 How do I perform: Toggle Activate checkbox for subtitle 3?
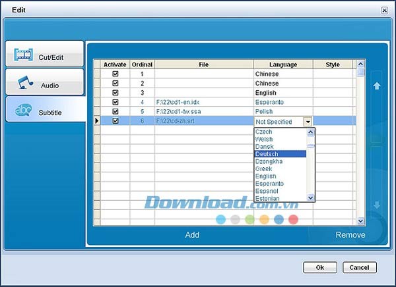115,93
